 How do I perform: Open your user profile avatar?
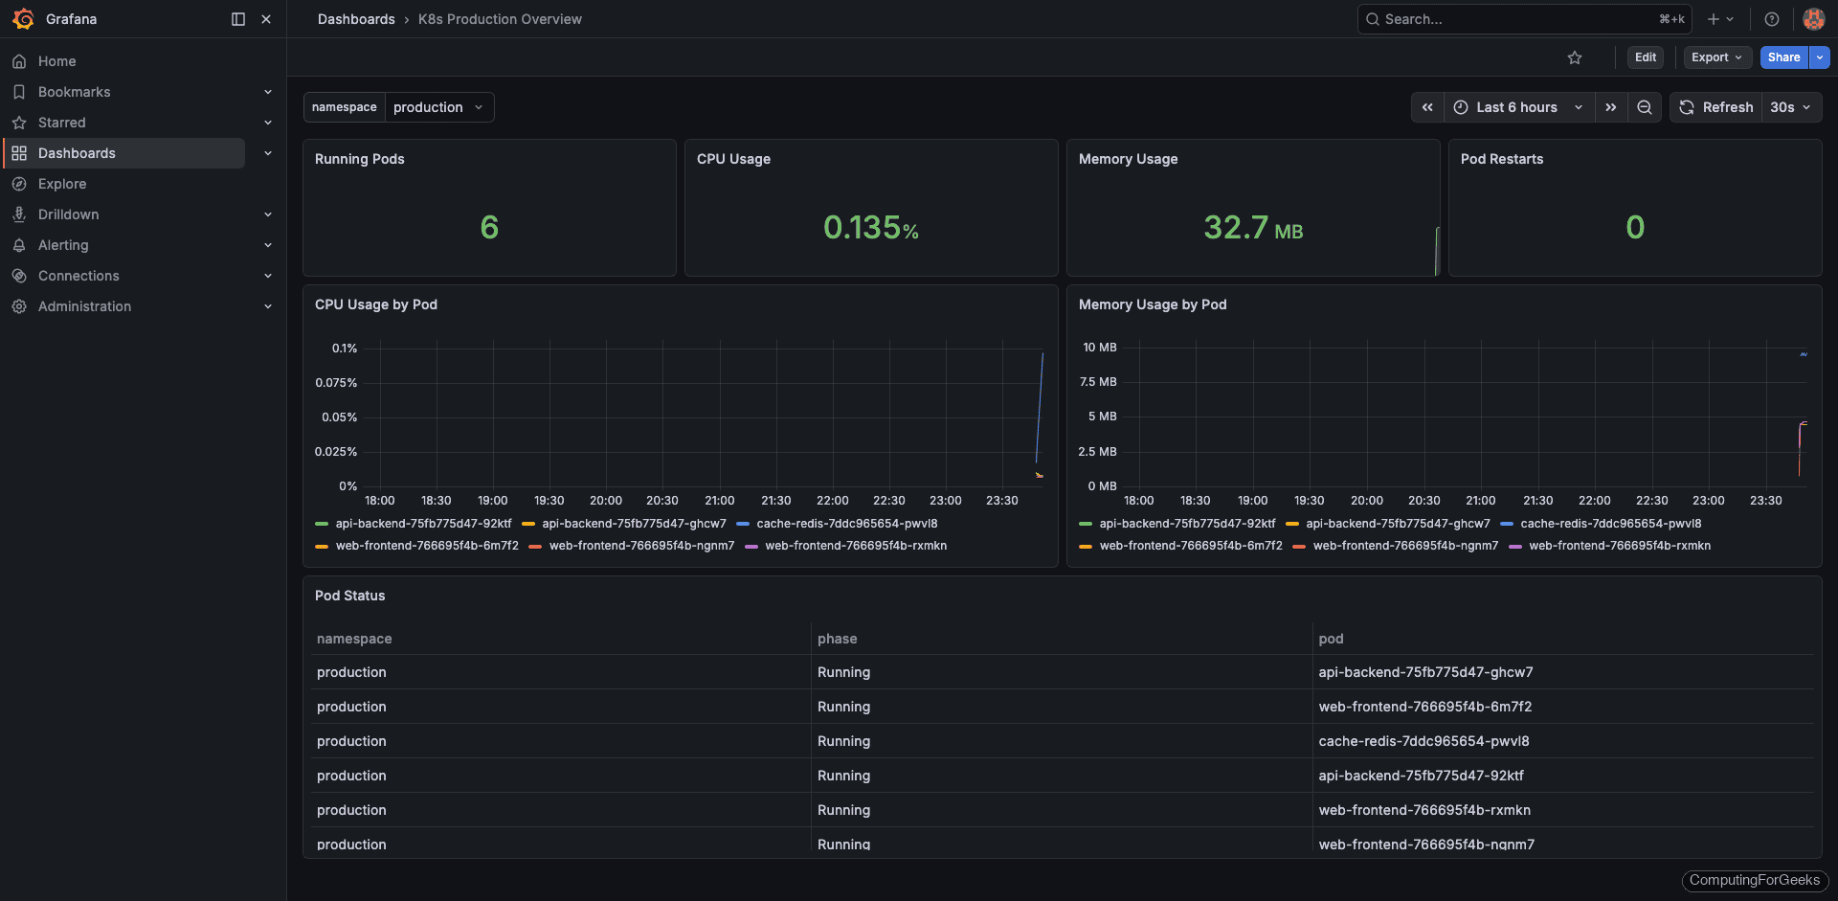tap(1813, 18)
